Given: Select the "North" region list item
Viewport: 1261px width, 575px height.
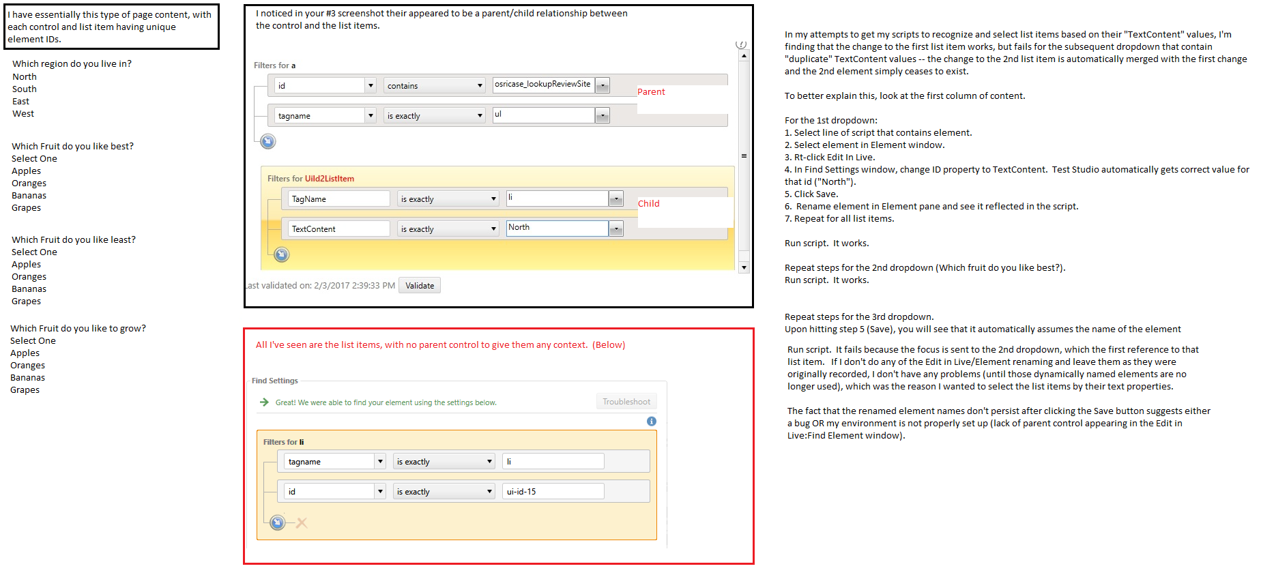Looking at the screenshot, I should pyautogui.click(x=25, y=76).
